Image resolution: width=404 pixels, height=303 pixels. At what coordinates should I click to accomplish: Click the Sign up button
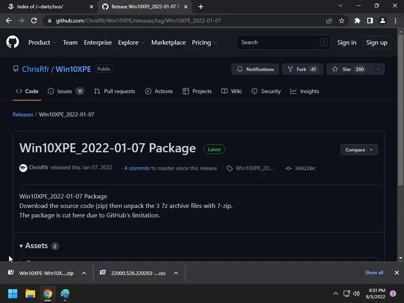(x=377, y=43)
